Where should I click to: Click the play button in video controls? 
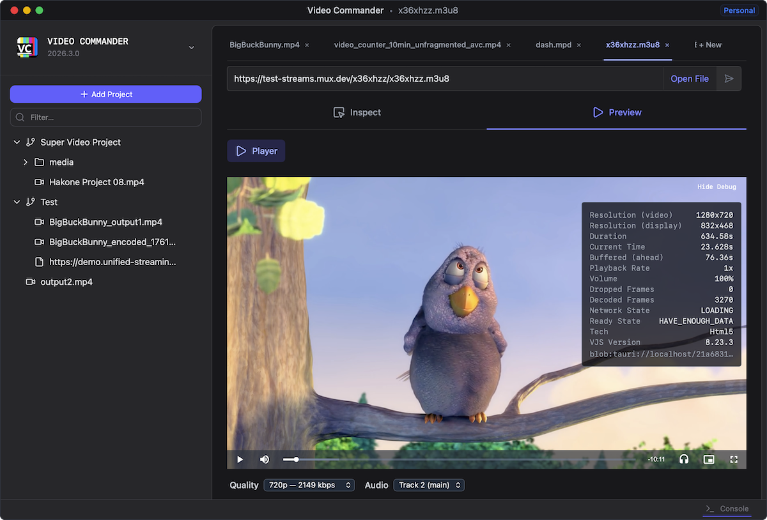240,459
